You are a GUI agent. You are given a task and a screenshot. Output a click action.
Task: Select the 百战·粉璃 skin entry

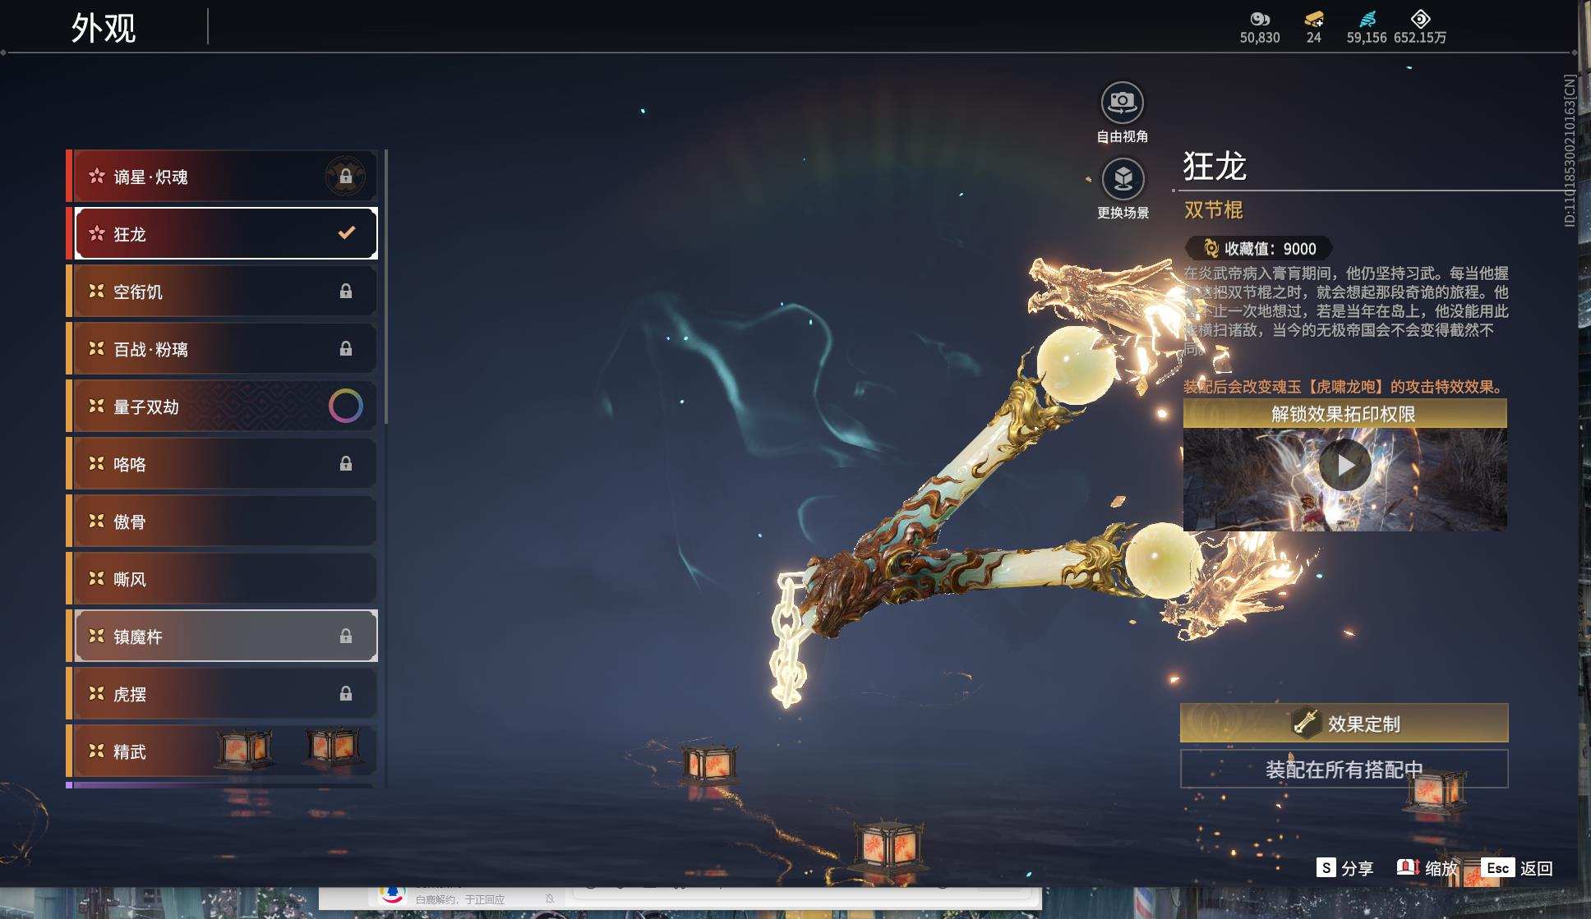pyautogui.click(x=226, y=348)
